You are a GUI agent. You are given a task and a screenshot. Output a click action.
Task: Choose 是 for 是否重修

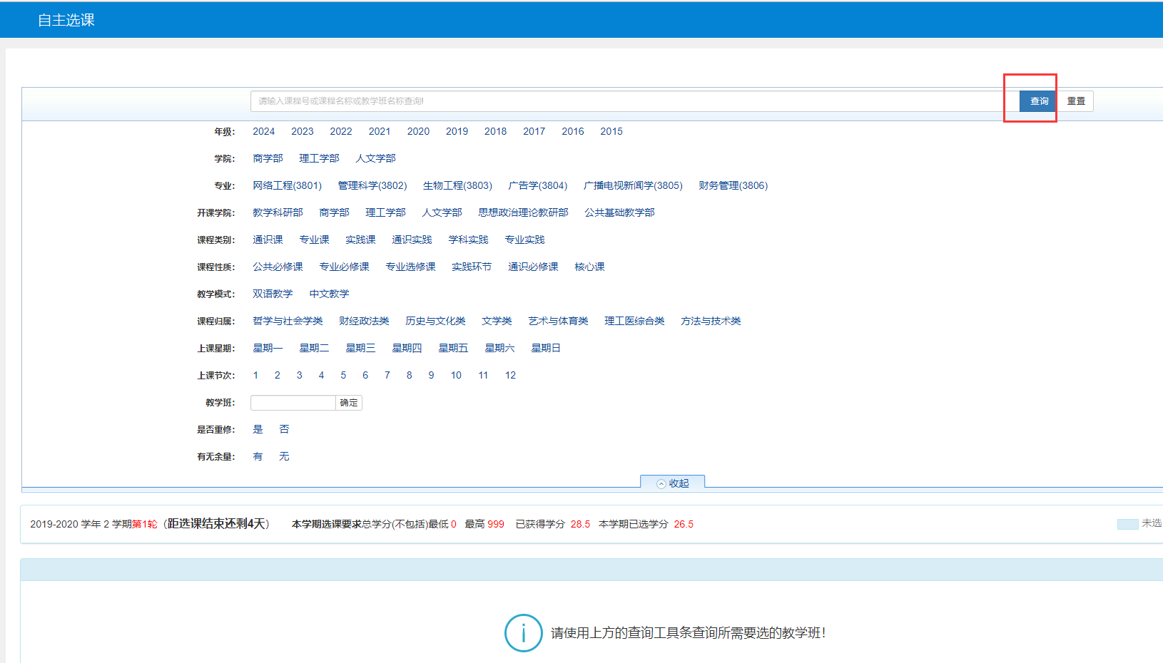(258, 429)
